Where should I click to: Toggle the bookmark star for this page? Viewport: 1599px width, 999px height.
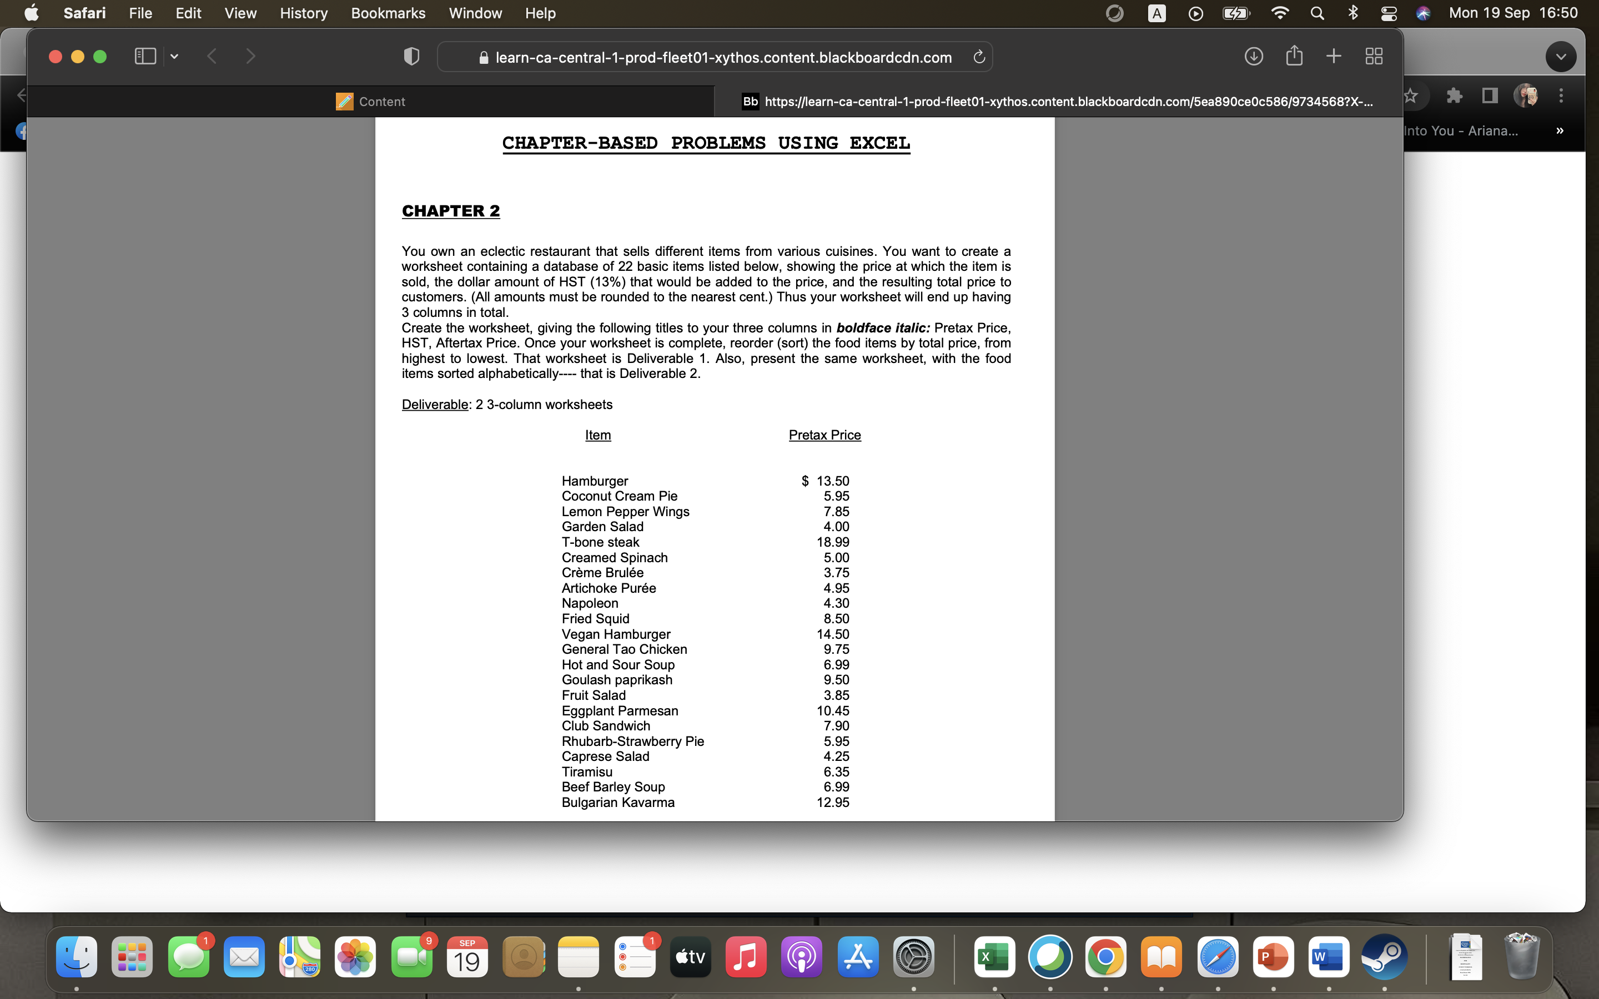click(1412, 96)
